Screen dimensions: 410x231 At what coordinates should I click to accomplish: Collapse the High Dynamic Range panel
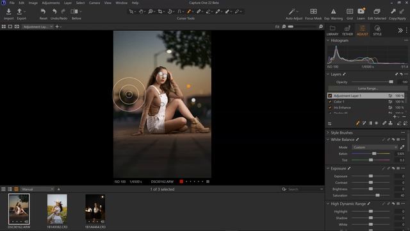328,204
